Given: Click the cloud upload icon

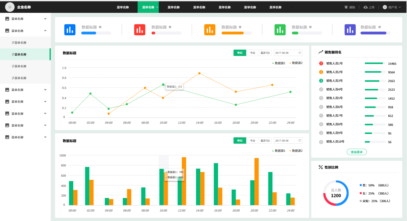Looking at the screenshot, I should point(366,7).
